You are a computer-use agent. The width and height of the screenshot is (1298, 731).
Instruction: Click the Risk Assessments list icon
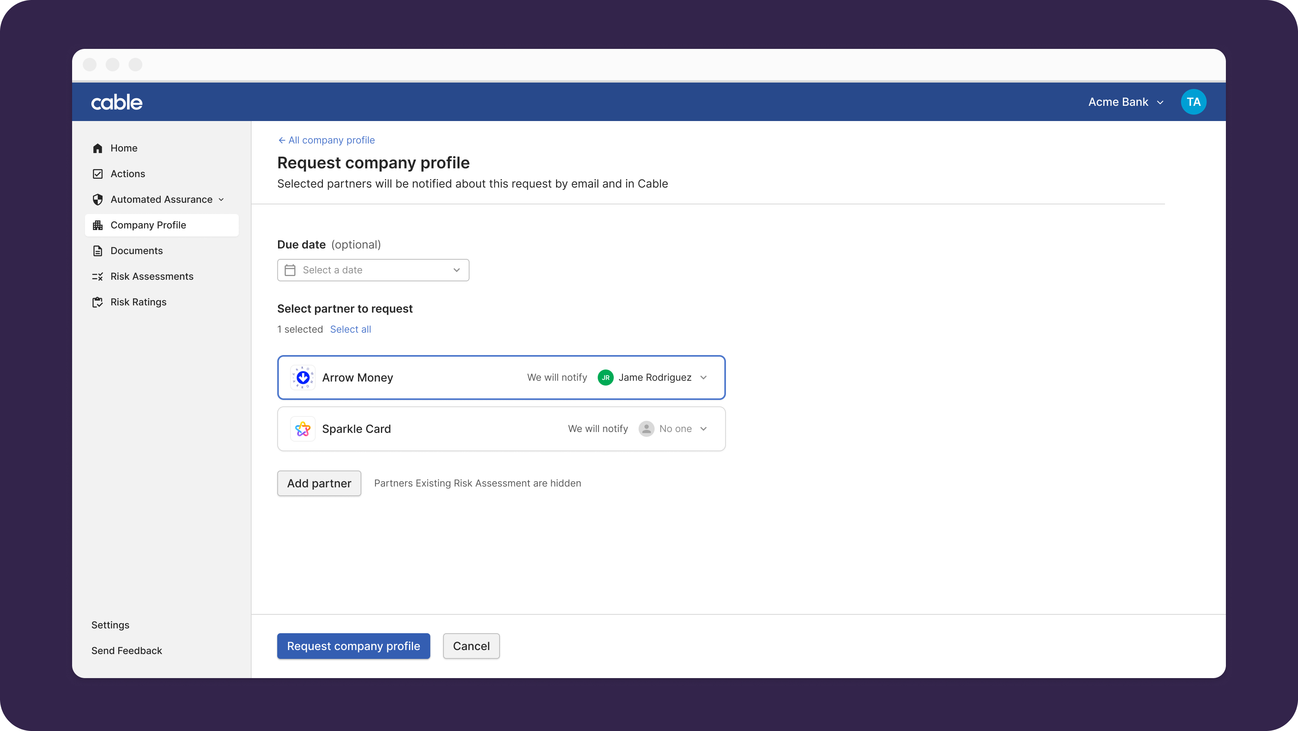click(98, 277)
